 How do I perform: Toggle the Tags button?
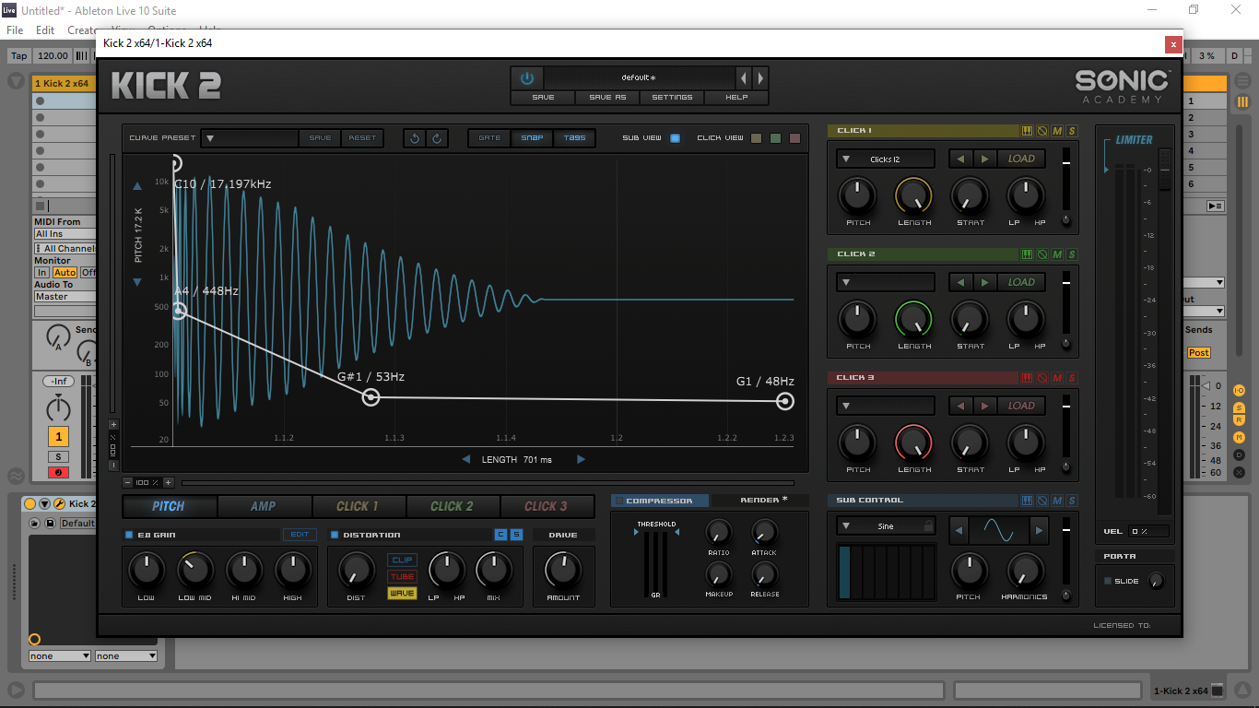click(x=574, y=138)
